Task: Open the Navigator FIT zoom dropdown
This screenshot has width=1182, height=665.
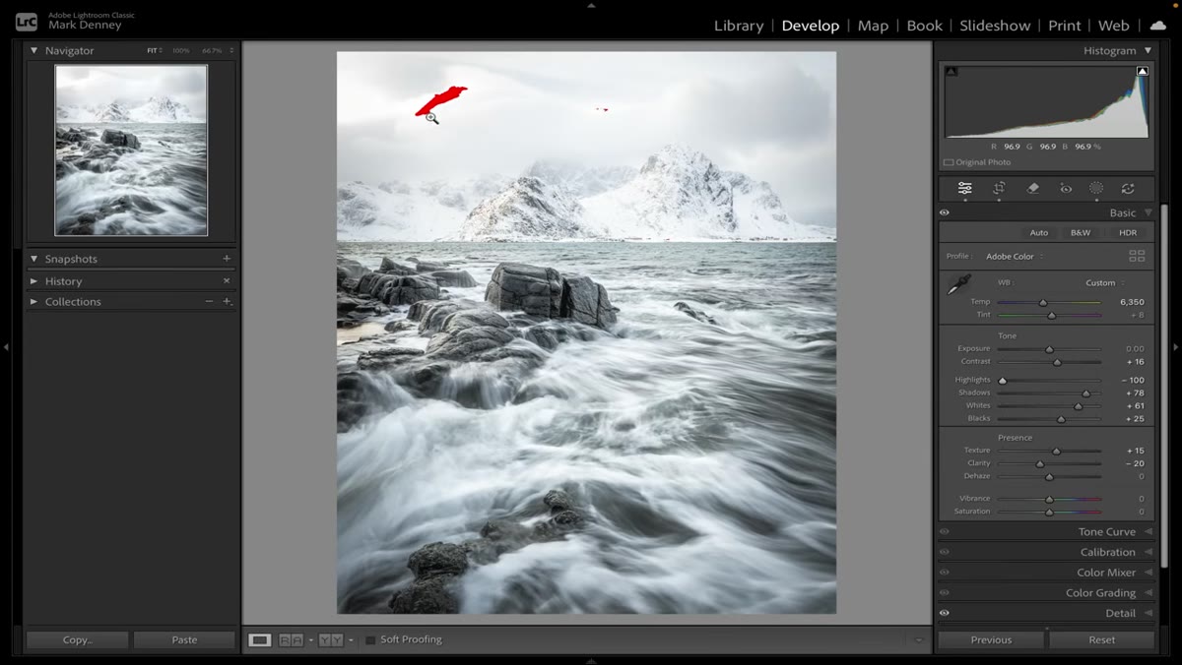Action: point(155,50)
